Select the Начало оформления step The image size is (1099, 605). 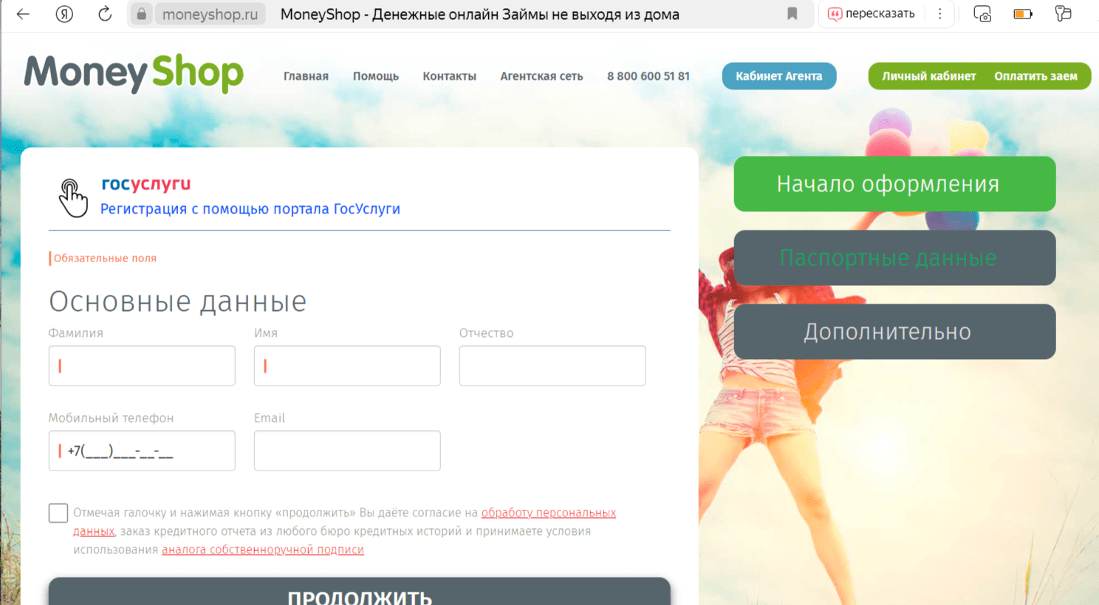coord(894,184)
